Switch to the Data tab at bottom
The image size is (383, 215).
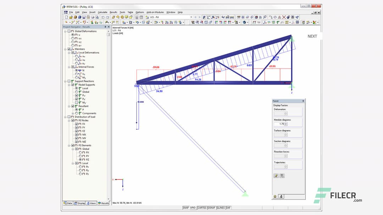coord(68,203)
